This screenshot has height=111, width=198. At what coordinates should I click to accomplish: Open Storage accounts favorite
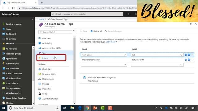[x=14, y=88]
